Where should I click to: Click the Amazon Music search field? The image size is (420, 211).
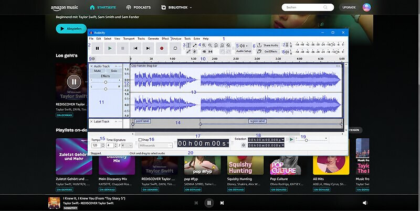click(308, 7)
